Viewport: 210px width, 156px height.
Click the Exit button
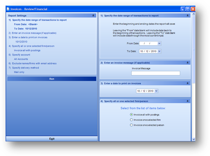point(52,139)
